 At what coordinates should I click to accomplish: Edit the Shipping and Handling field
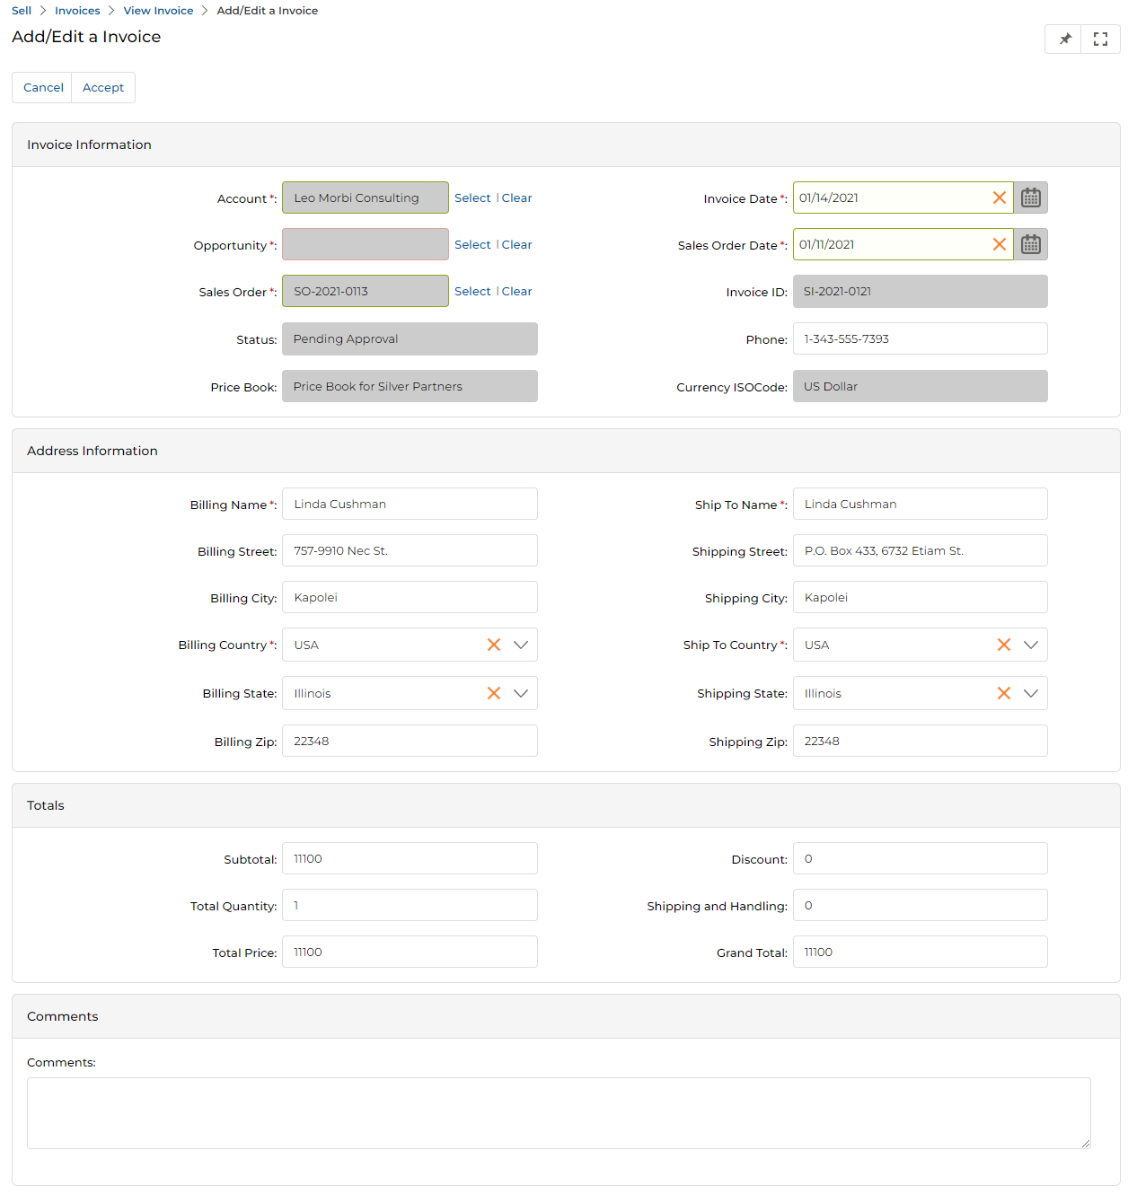pos(920,905)
